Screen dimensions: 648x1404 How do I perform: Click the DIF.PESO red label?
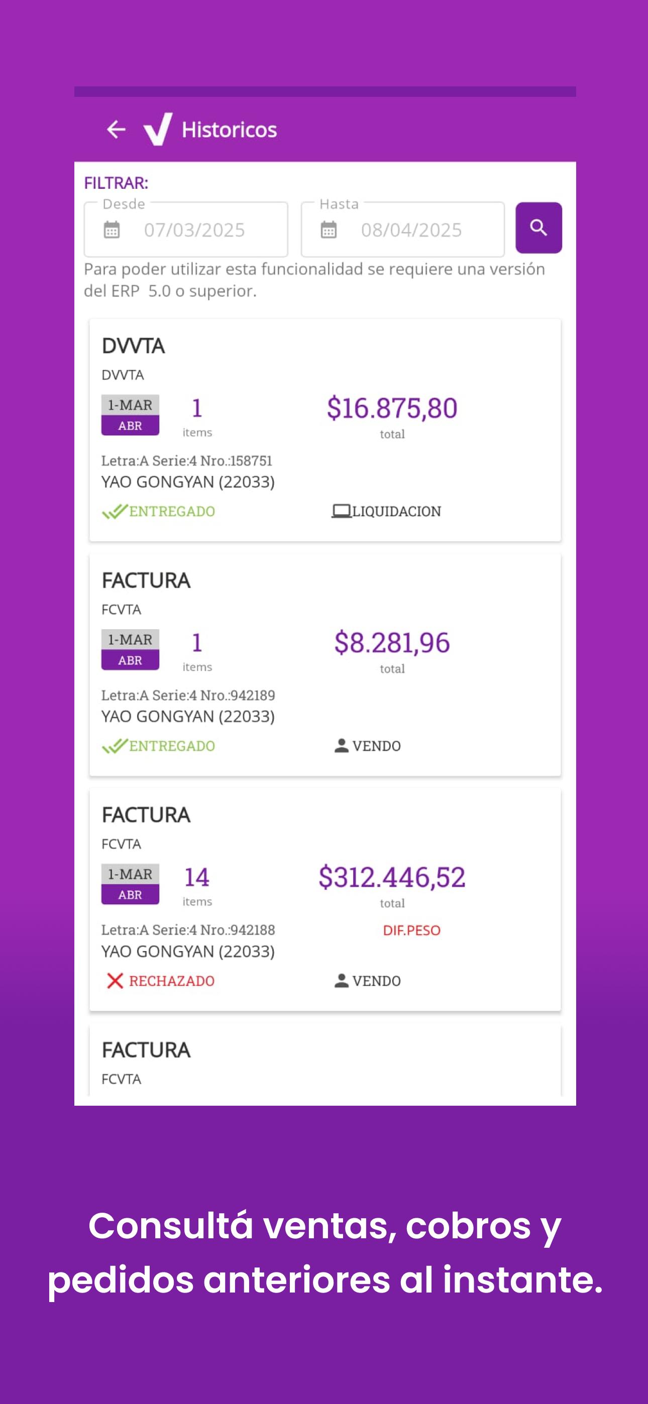click(411, 930)
